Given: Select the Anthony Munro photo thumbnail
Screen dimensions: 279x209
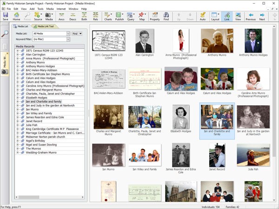Looking at the screenshot, I should point(217,41).
